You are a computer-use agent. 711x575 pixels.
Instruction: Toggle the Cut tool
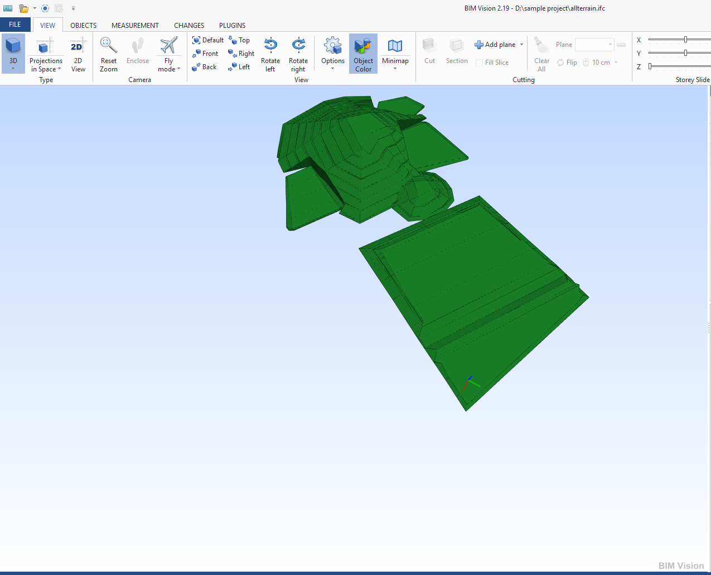coord(429,53)
